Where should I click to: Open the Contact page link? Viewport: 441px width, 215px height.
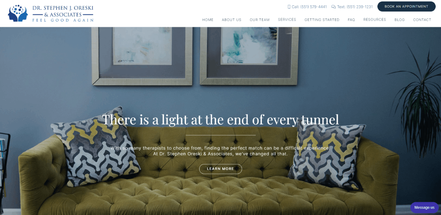tap(422, 20)
